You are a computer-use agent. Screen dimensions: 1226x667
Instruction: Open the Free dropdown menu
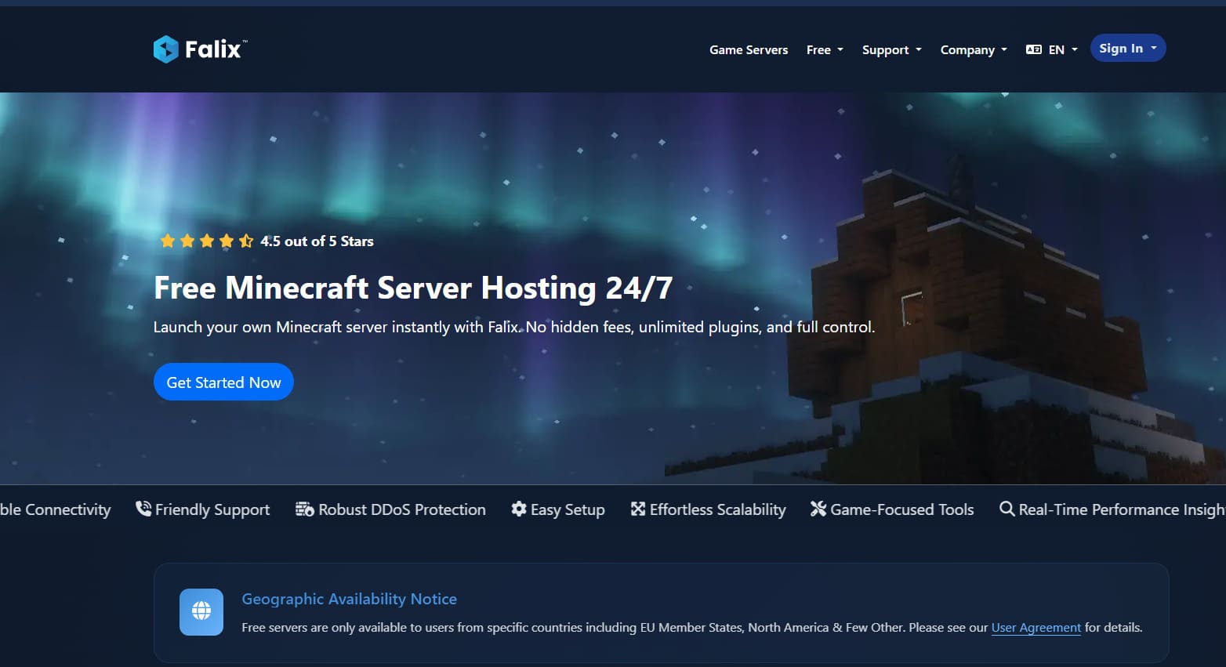825,49
